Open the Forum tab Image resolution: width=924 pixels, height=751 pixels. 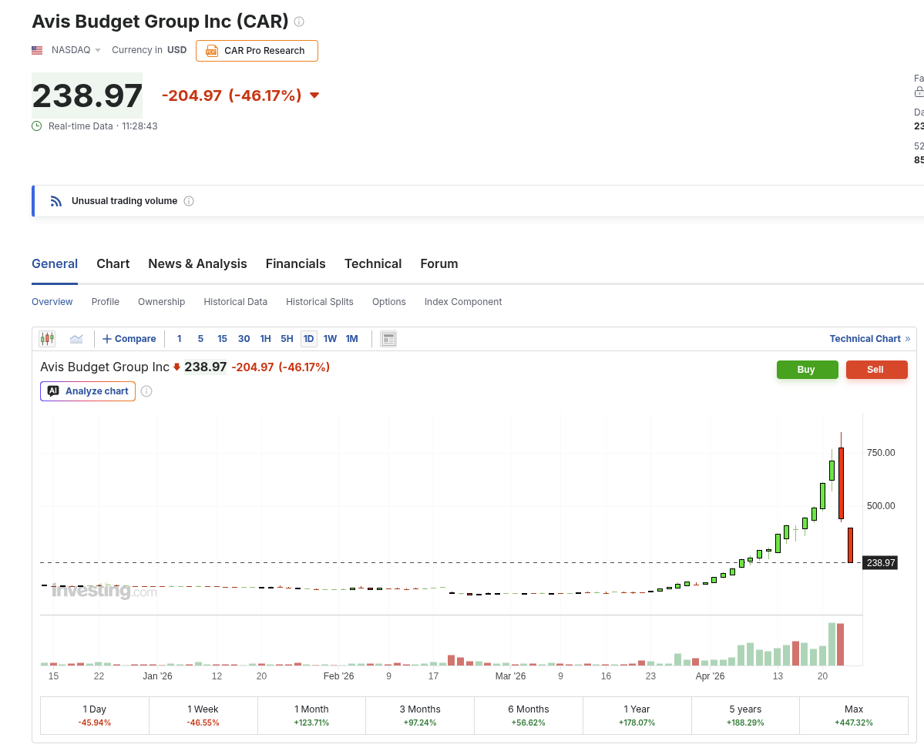point(439,264)
